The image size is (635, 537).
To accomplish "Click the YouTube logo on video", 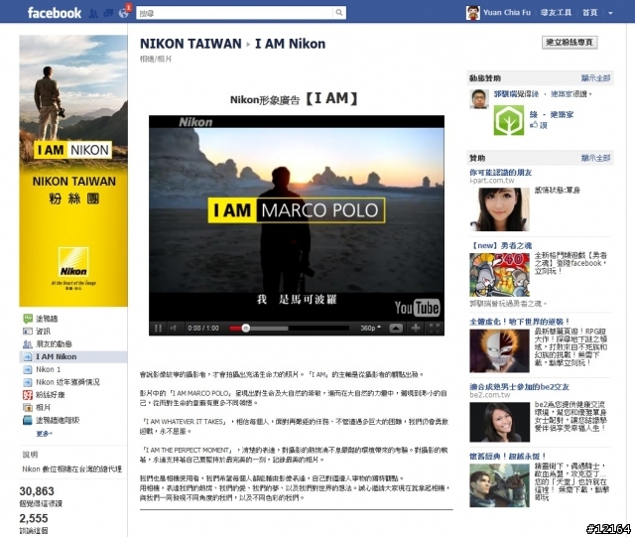I will (417, 308).
